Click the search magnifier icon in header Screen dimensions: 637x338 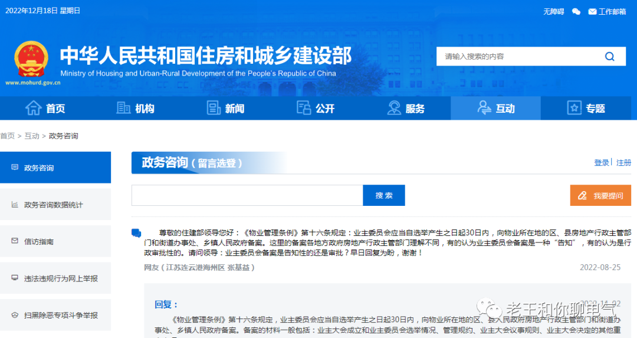tap(609, 57)
